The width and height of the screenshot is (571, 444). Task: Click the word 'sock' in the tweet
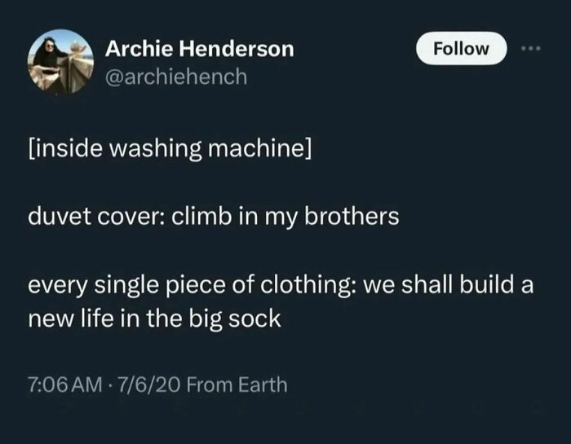tap(255, 319)
